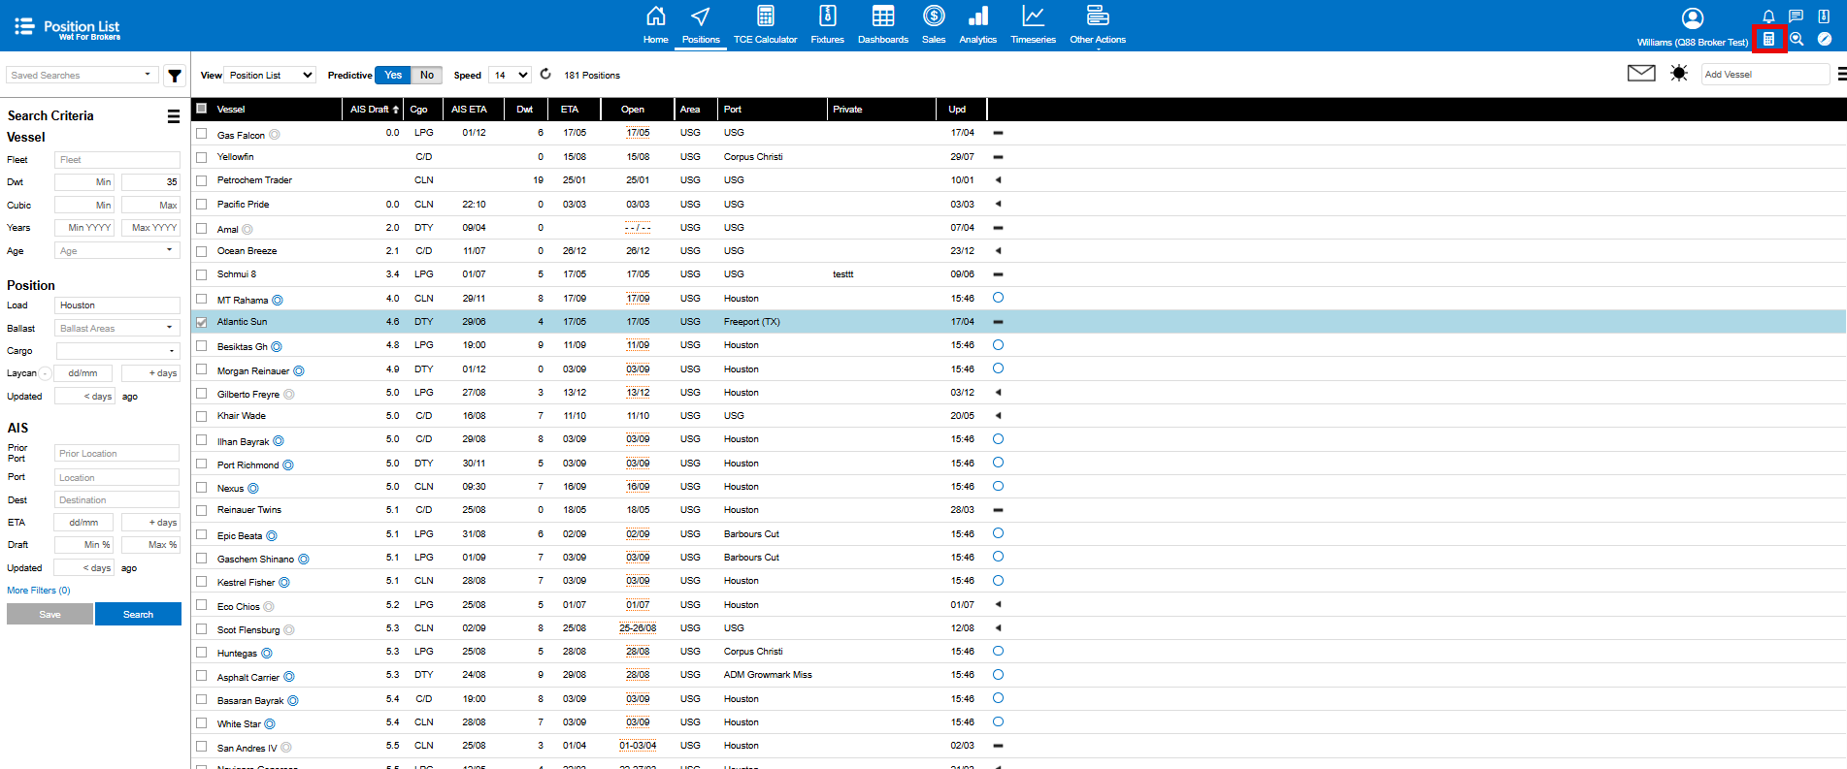Open the Analytics tab
This screenshot has height=769, width=1847.
click(x=977, y=26)
